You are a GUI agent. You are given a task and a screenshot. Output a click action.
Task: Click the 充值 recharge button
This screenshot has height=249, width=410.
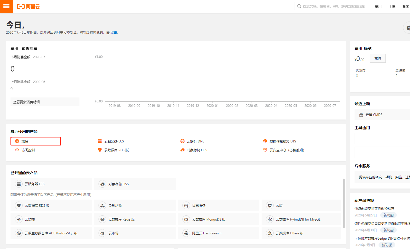coord(378,58)
